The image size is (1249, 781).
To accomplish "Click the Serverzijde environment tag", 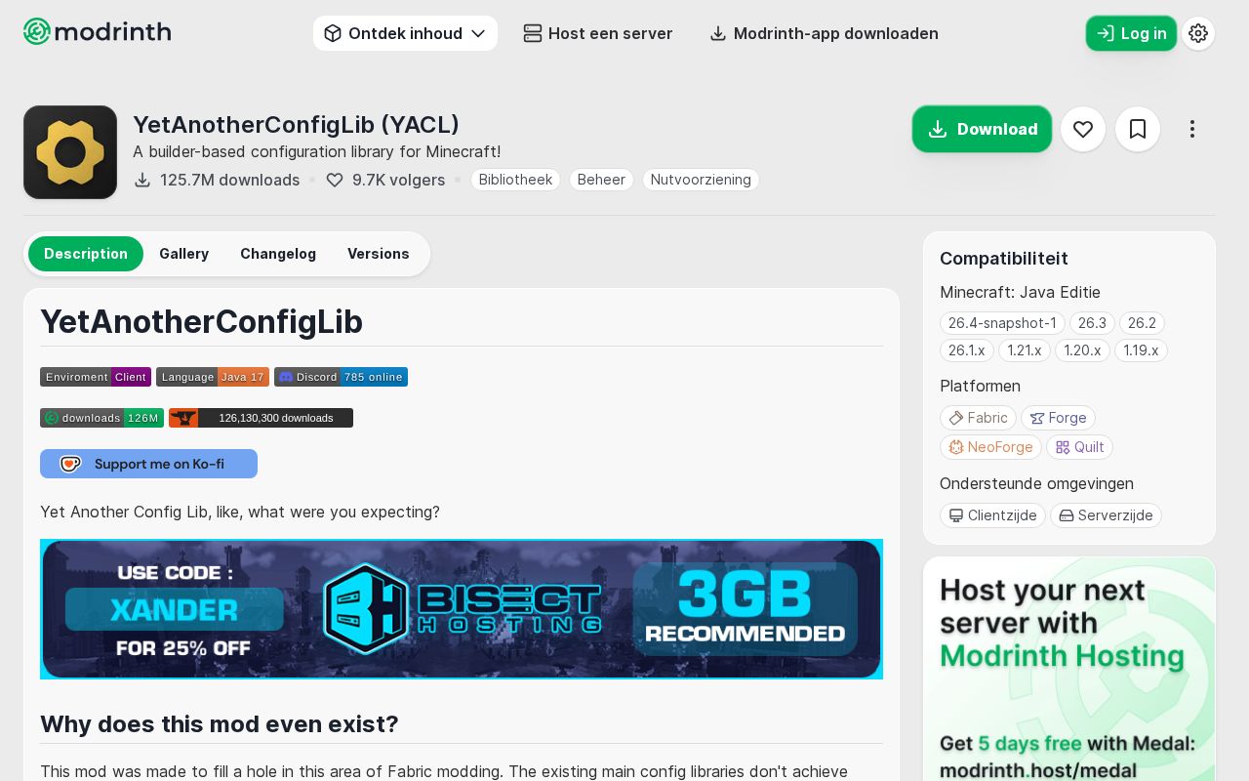I will click(x=1106, y=515).
